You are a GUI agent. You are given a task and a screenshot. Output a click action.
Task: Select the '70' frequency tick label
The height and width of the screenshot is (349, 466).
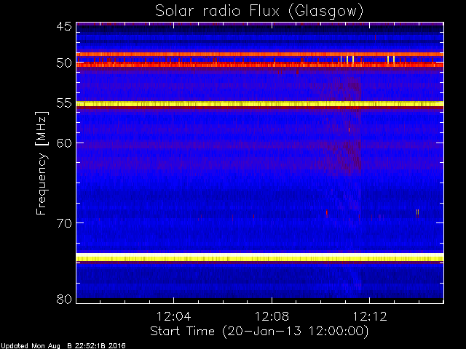[64, 223]
